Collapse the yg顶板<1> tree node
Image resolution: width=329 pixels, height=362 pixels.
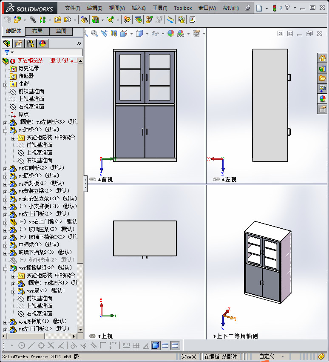(5, 131)
